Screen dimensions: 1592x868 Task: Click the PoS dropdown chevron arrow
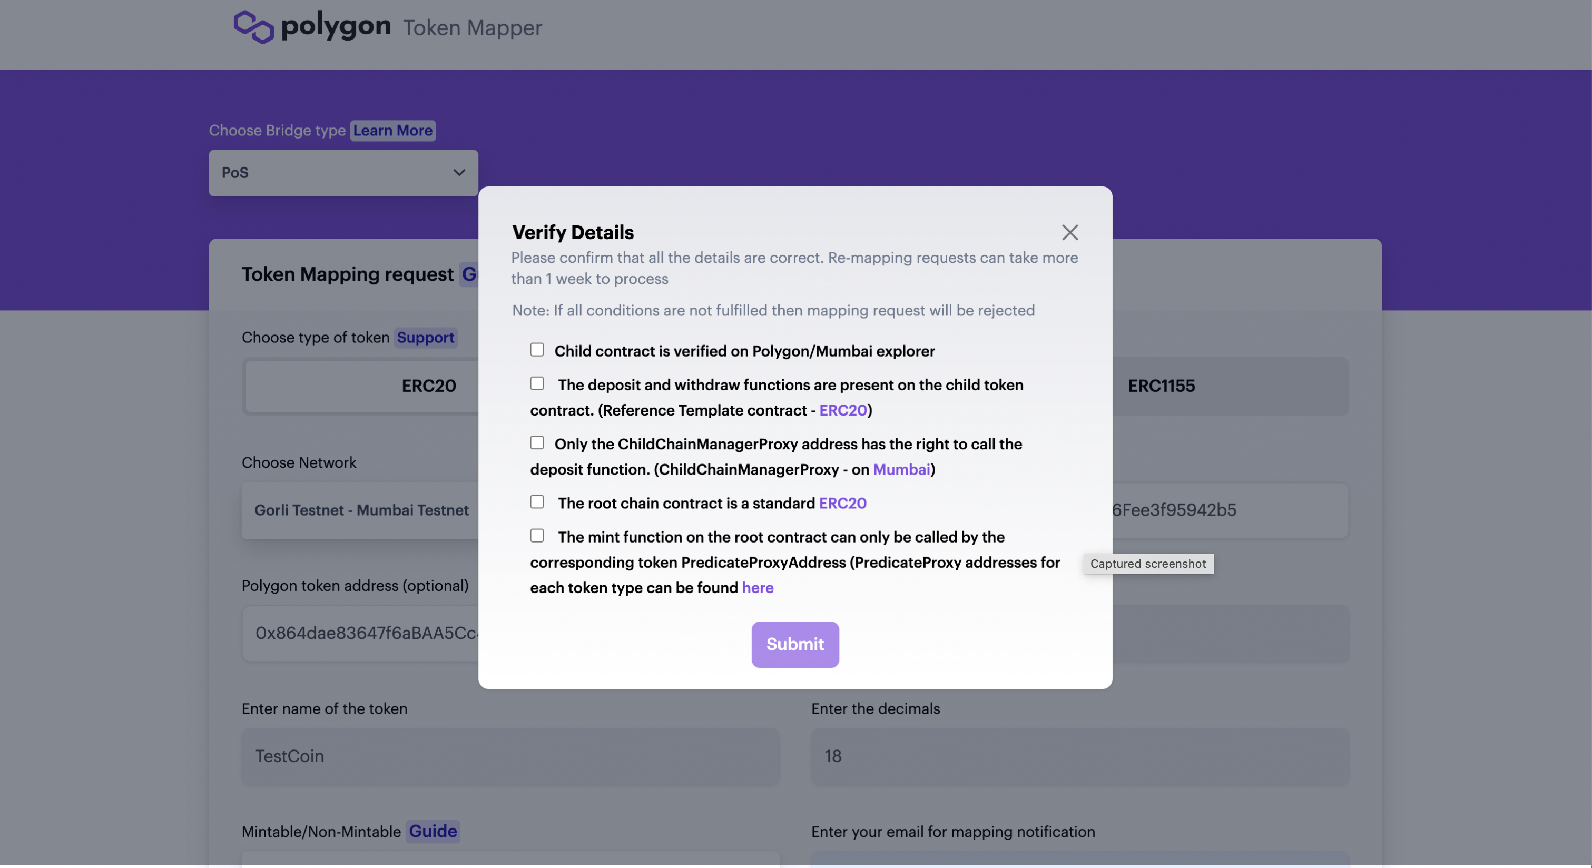coord(458,173)
